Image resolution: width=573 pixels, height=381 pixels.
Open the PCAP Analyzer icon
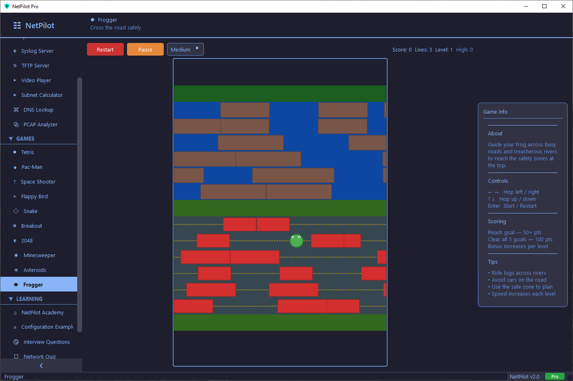(15, 124)
